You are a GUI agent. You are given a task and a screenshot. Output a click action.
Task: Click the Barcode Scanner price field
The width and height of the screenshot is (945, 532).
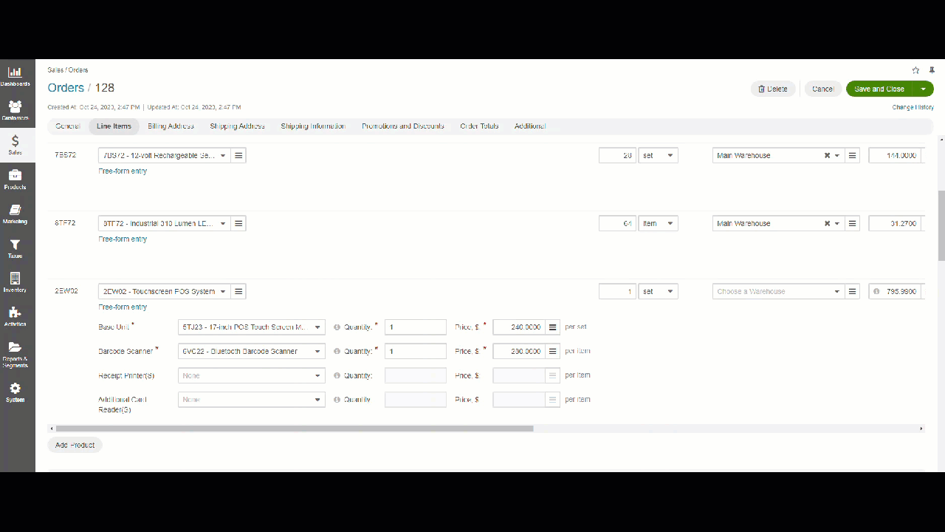click(519, 351)
